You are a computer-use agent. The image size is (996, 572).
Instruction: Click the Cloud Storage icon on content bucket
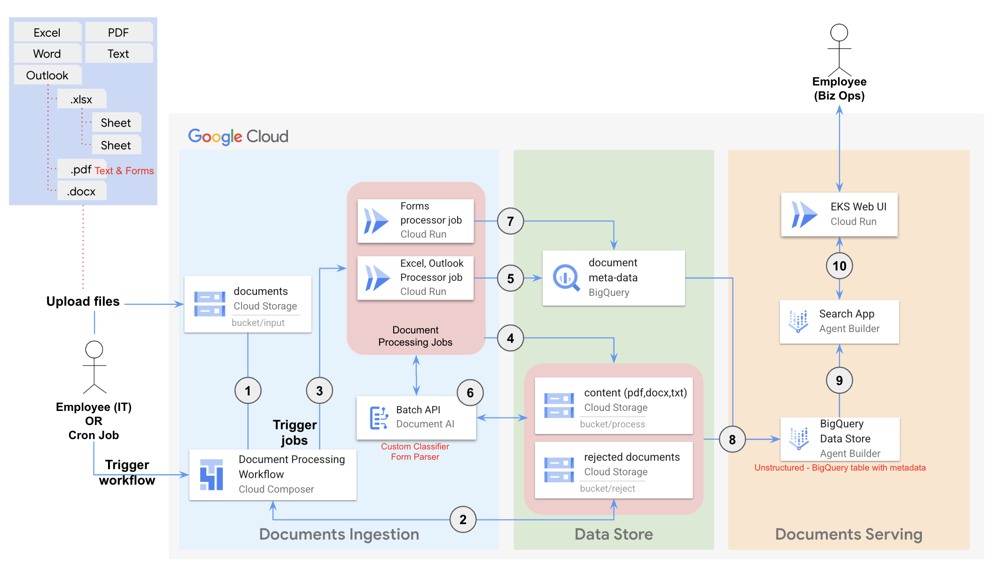pos(559,406)
